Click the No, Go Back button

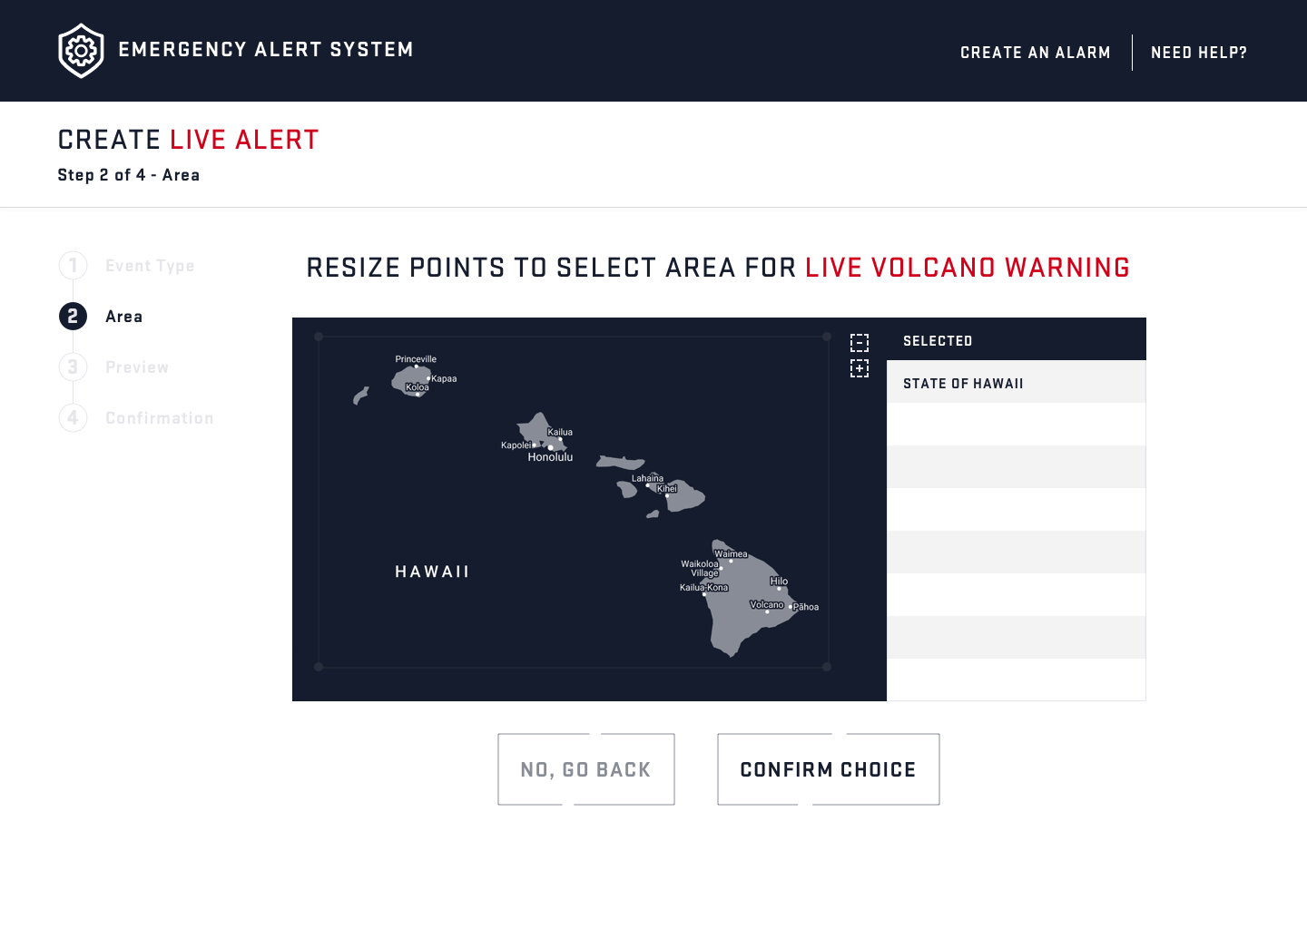(x=586, y=769)
